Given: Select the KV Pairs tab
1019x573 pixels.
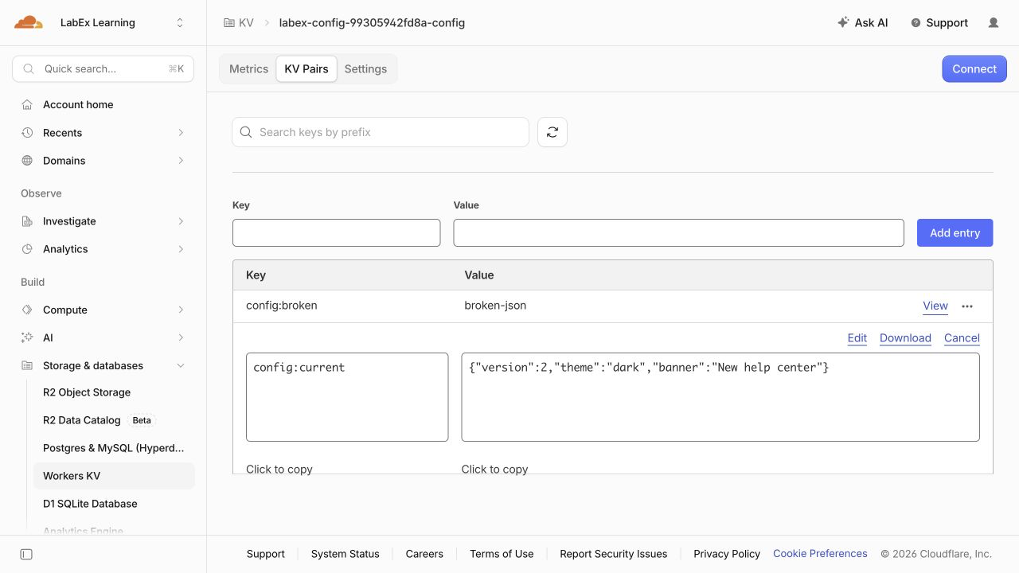Looking at the screenshot, I should point(306,69).
